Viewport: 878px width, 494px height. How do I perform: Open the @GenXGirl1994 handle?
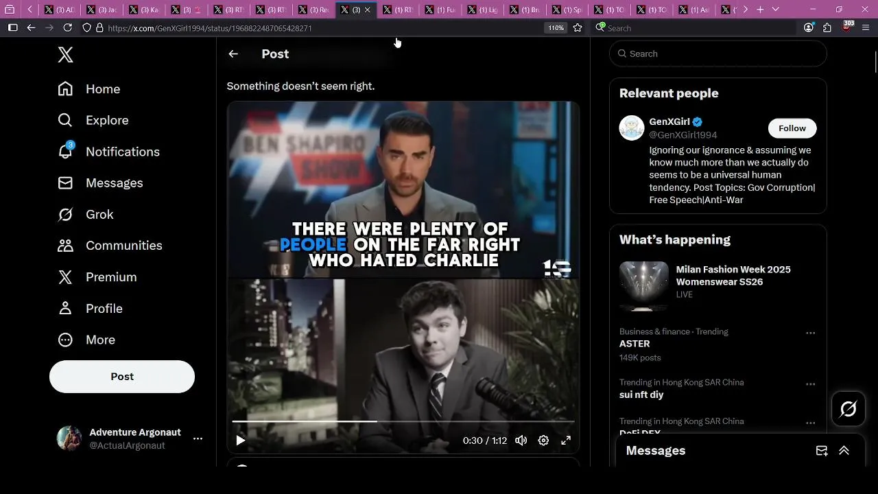[x=683, y=135]
